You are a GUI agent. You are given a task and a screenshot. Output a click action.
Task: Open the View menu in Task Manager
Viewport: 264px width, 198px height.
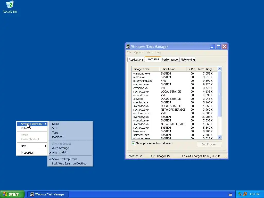[150, 52]
